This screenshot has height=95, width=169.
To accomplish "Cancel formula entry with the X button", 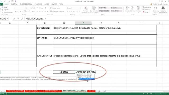I will (x=14, y=19).
